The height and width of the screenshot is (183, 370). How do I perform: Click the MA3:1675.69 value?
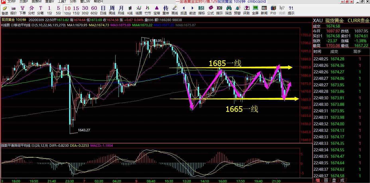(x=121, y=25)
